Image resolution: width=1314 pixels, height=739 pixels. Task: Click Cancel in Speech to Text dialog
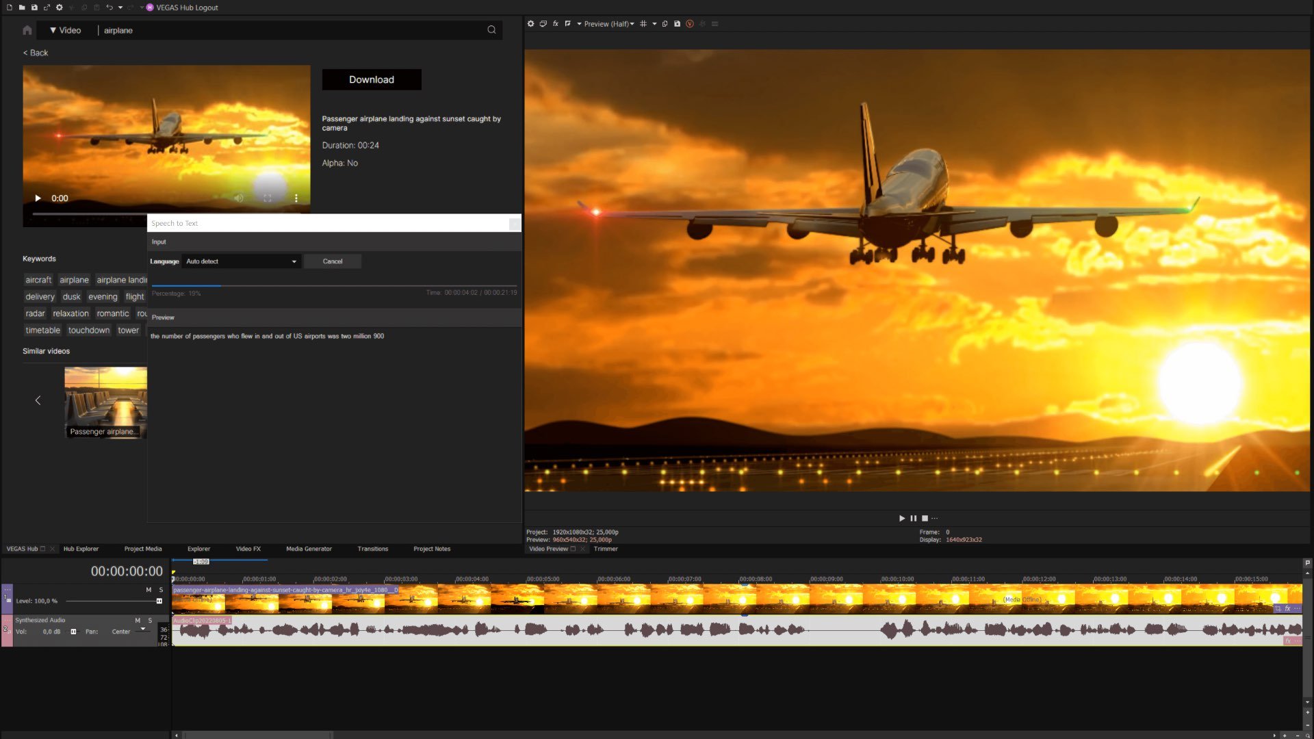[x=332, y=261]
